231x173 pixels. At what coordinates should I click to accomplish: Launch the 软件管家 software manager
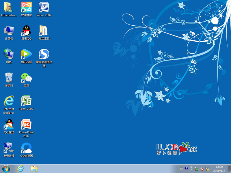[26, 9]
